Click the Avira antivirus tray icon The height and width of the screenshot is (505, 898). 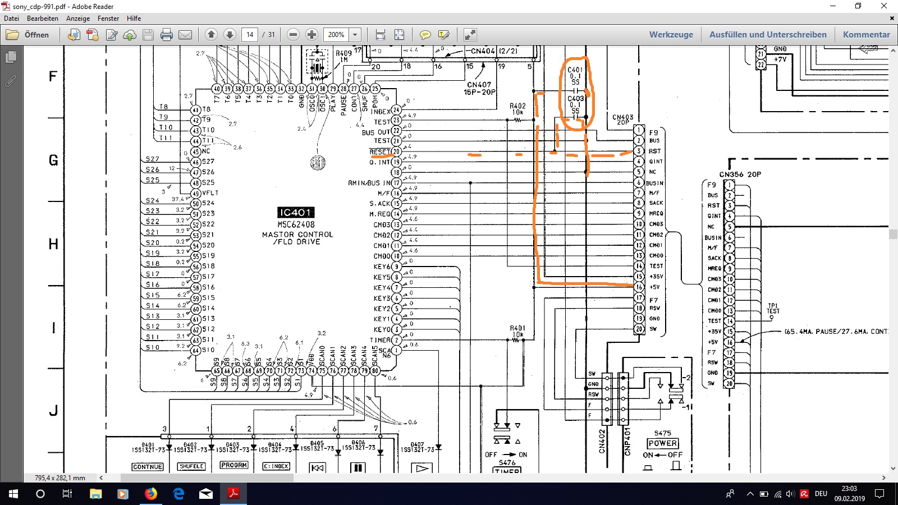tap(804, 494)
